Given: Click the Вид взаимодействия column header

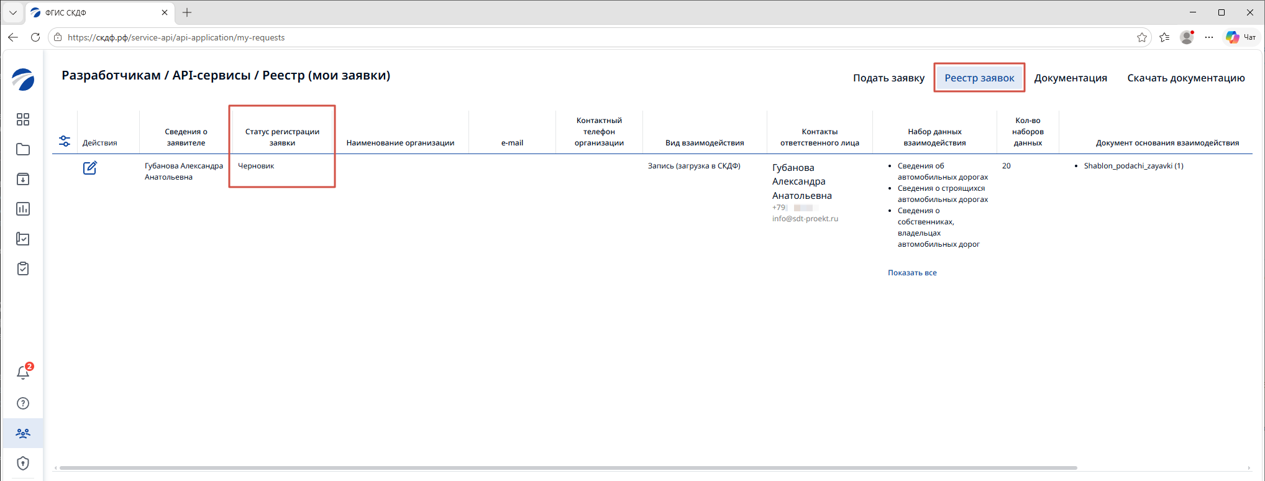Looking at the screenshot, I should coord(705,143).
